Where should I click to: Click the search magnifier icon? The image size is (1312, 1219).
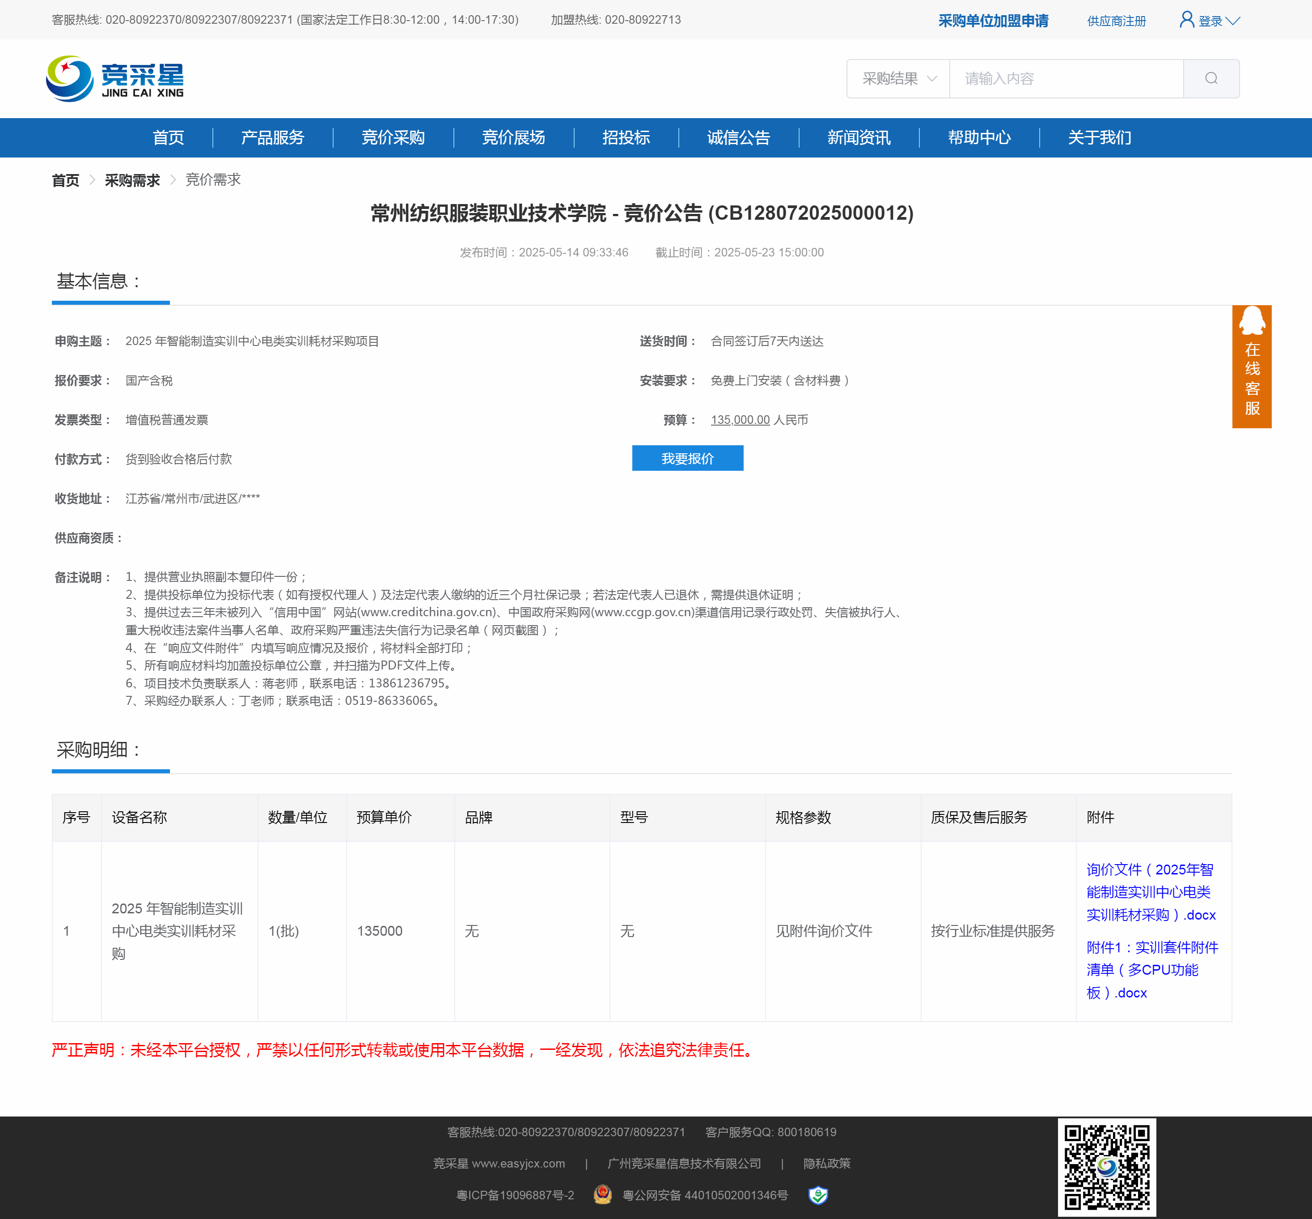[x=1210, y=78]
